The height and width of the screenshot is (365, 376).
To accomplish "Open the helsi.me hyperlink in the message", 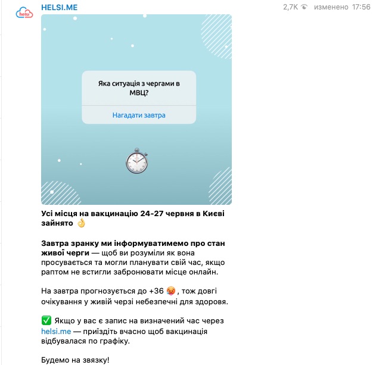I will [56, 332].
